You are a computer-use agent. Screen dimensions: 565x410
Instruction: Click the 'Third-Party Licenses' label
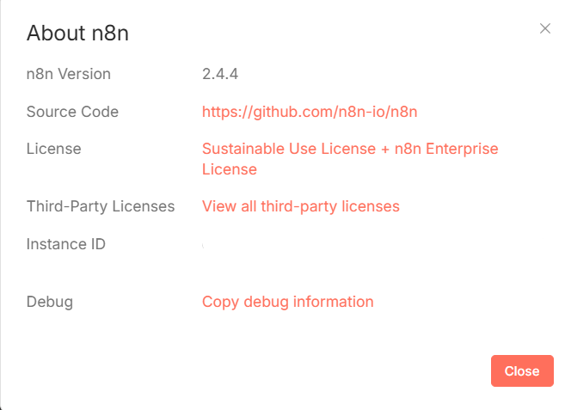click(101, 206)
